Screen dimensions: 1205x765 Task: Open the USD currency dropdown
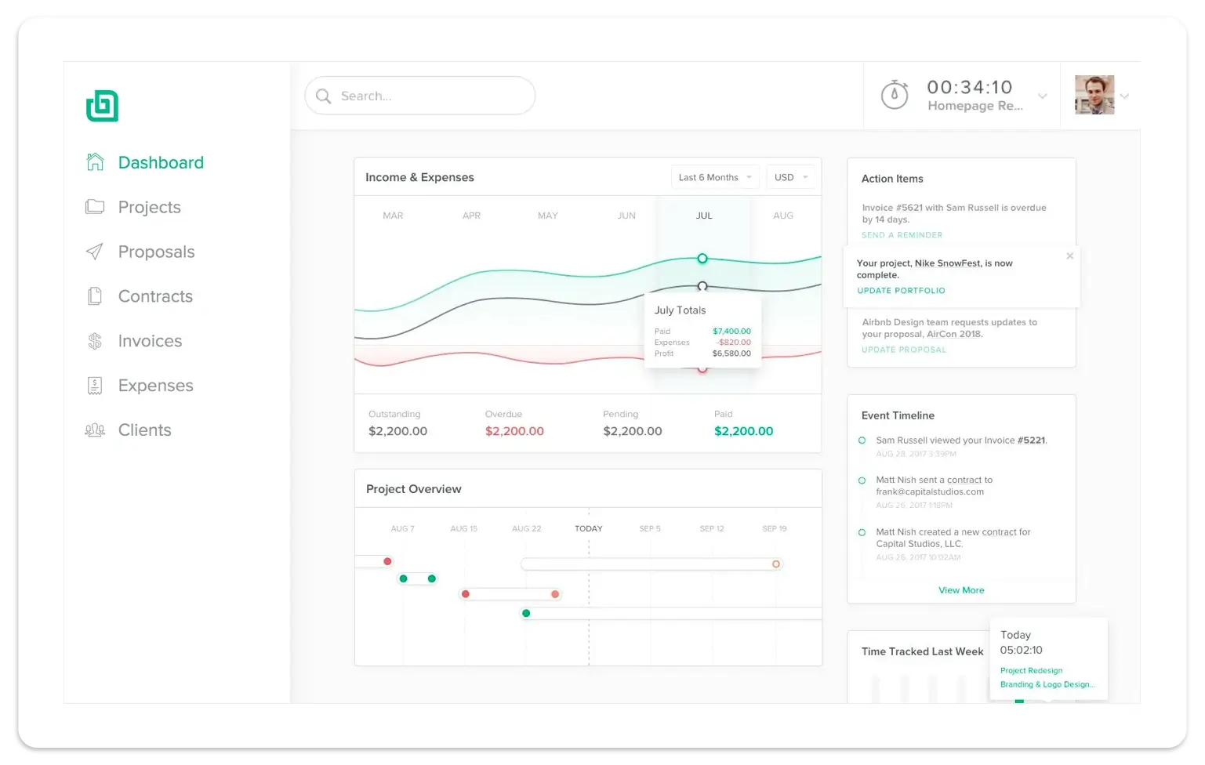[x=790, y=176]
